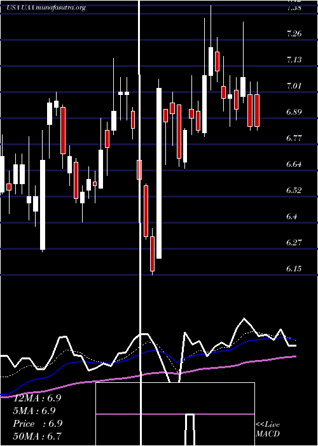Click the '50MA : 6.7' legend entry
This screenshot has height=446, width=318.
pyautogui.click(x=37, y=436)
